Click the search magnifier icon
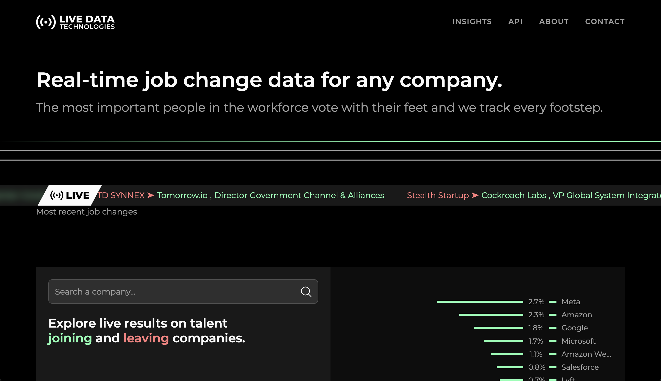The width and height of the screenshot is (661, 381). point(306,292)
